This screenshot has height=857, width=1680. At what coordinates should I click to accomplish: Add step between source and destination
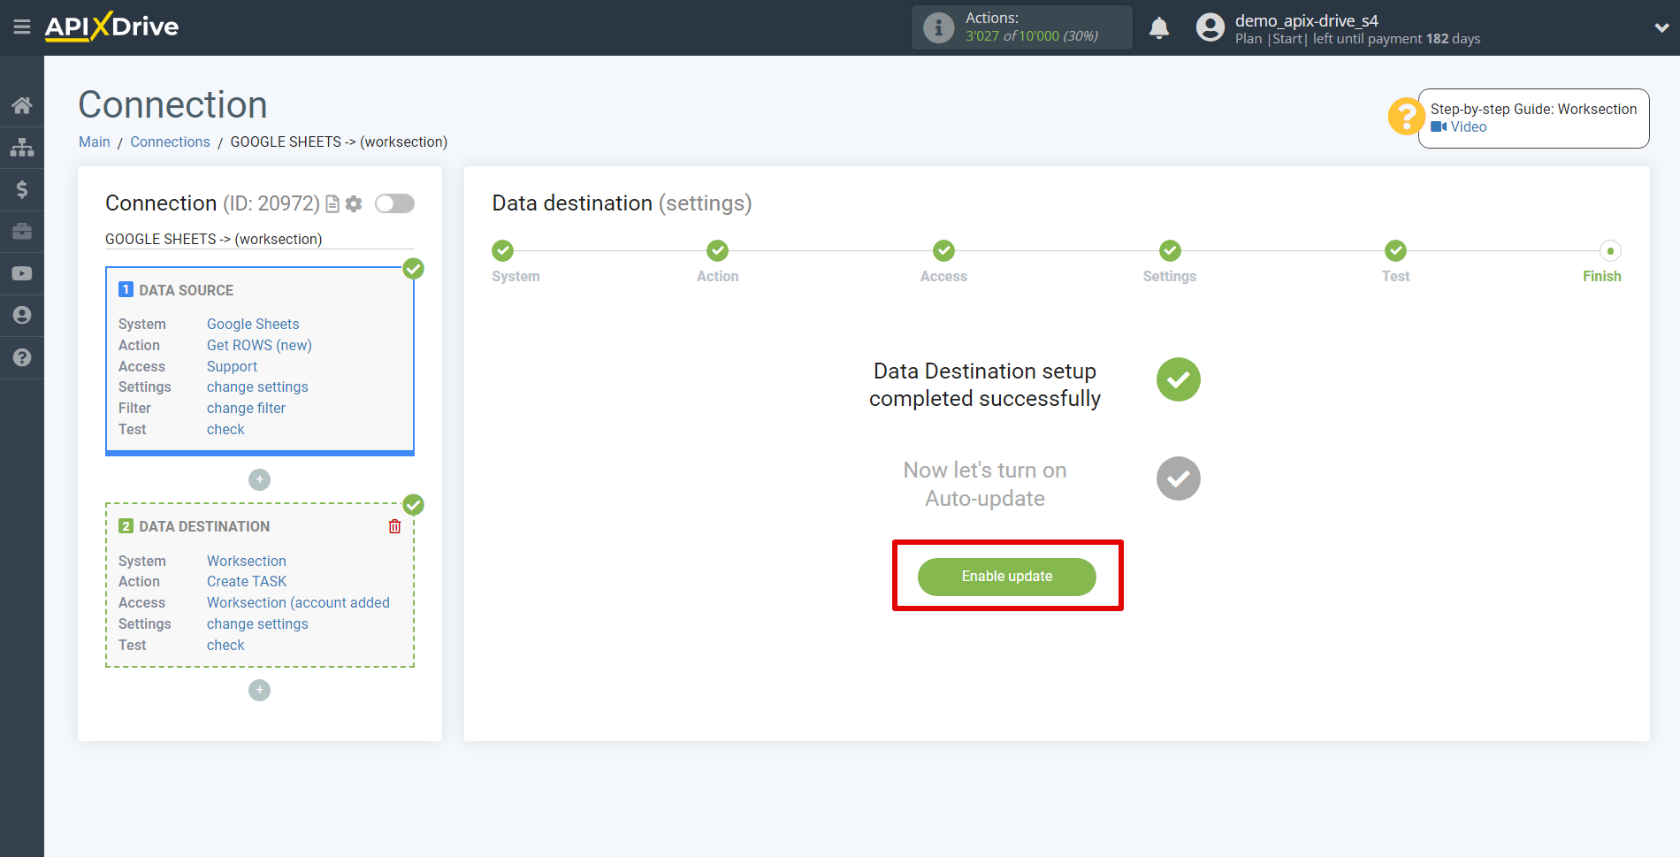pyautogui.click(x=259, y=479)
